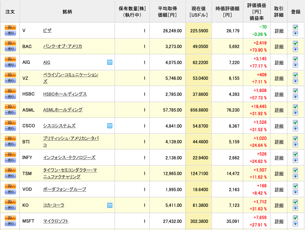The height and width of the screenshot is (230, 305).
Task: Click the 買い button for TSM
Action: coord(10,170)
